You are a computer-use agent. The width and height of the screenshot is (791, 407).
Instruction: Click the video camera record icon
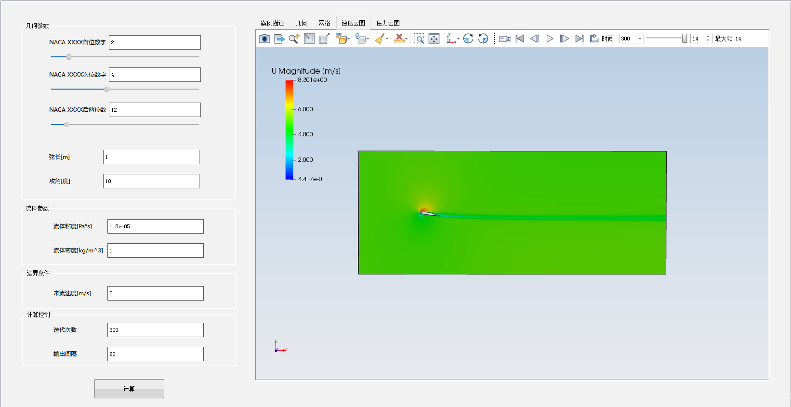[504, 39]
